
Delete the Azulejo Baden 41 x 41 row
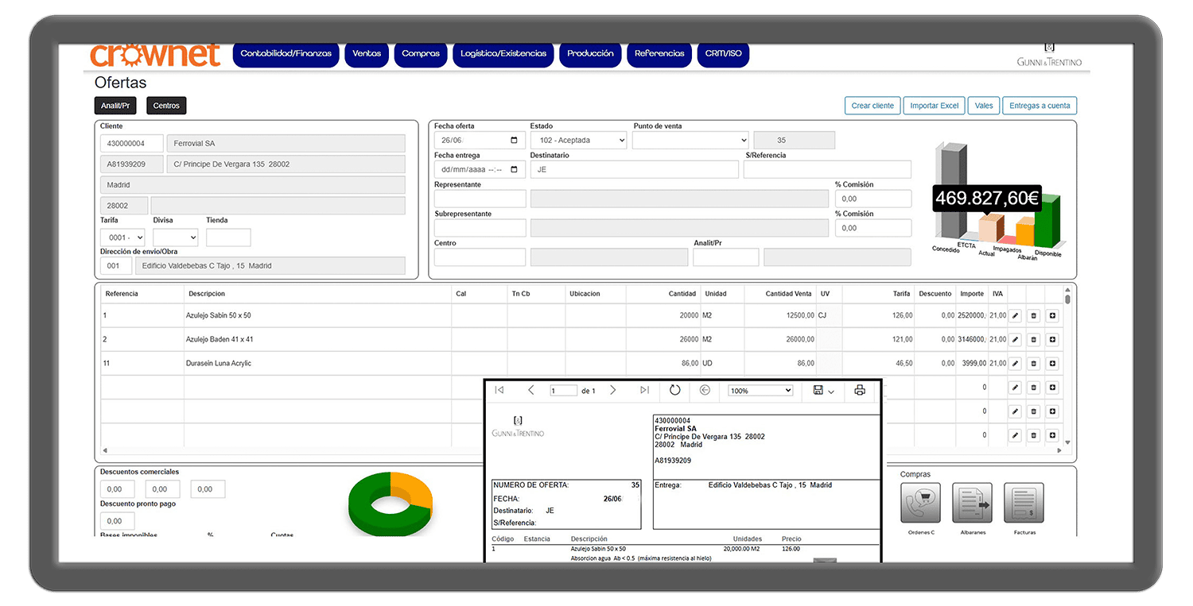coord(1033,340)
